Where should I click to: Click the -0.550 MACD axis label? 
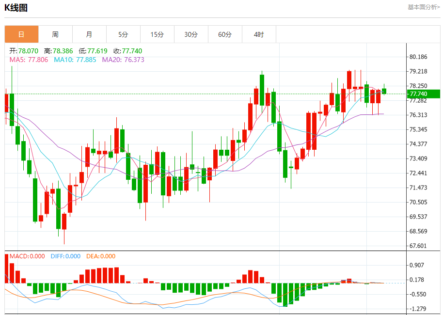coord(418,294)
